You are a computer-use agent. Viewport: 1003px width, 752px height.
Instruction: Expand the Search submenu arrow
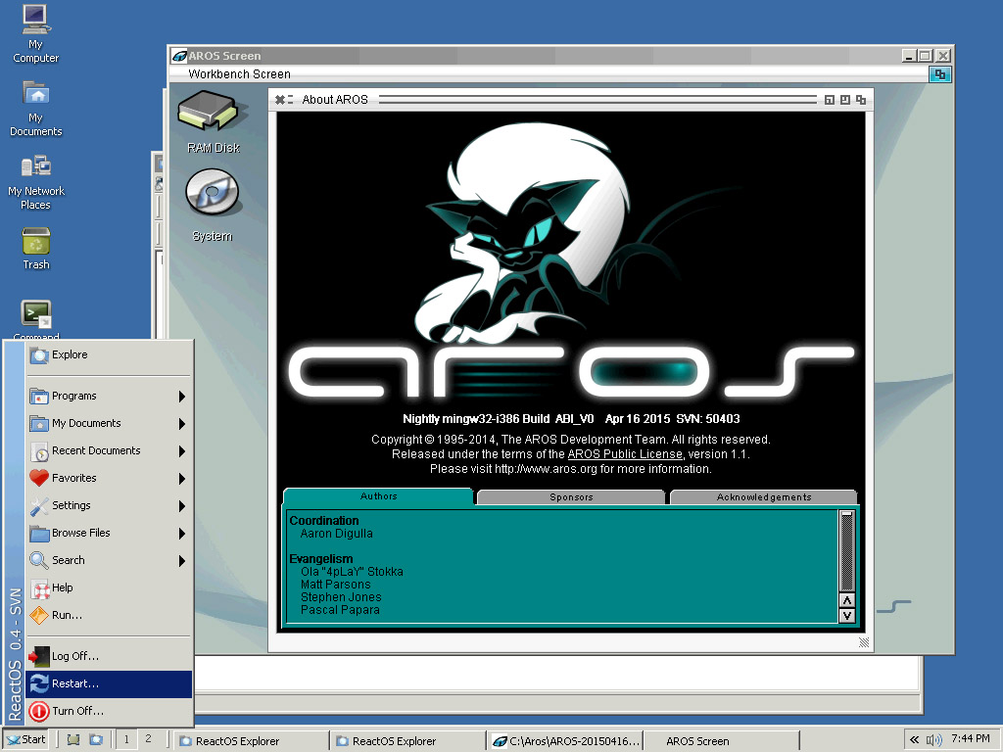click(x=182, y=561)
